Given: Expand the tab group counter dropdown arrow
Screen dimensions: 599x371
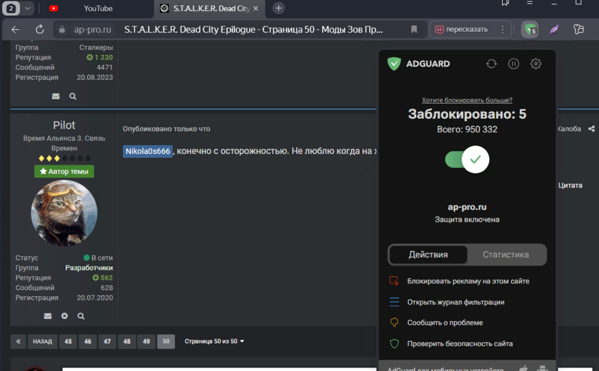Looking at the screenshot, I should pyautogui.click(x=28, y=8).
